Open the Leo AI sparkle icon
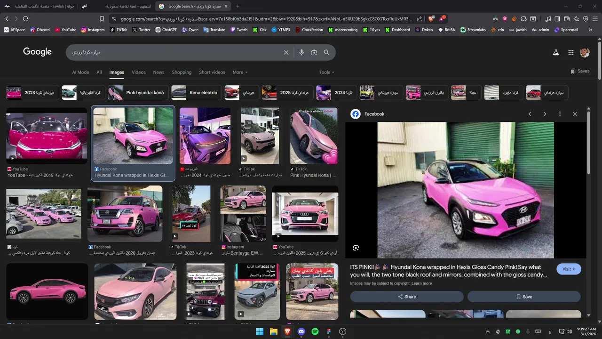This screenshot has height=339, width=602. (576, 19)
